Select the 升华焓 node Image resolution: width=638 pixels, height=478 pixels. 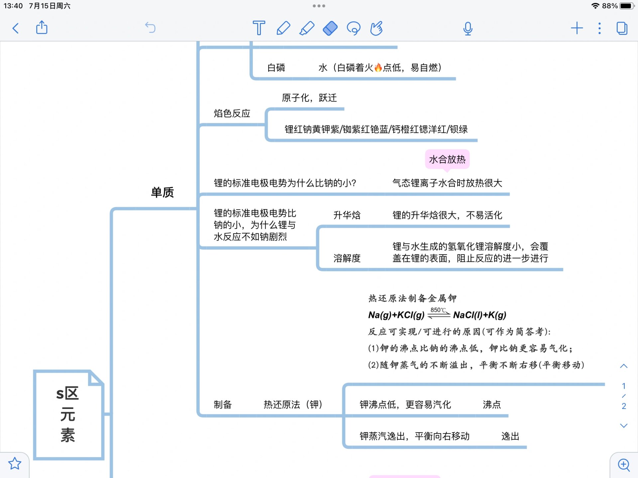pos(347,215)
